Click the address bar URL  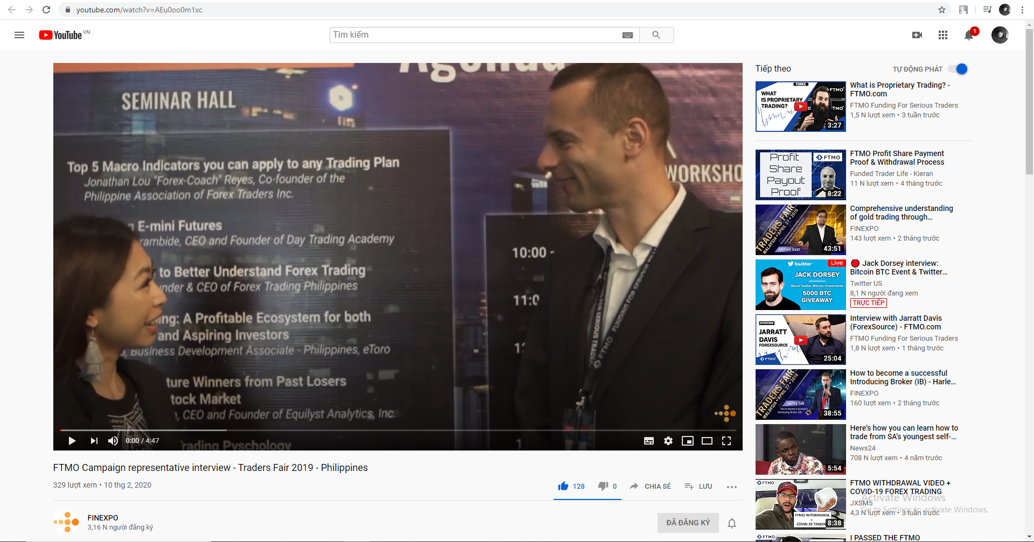click(x=139, y=10)
